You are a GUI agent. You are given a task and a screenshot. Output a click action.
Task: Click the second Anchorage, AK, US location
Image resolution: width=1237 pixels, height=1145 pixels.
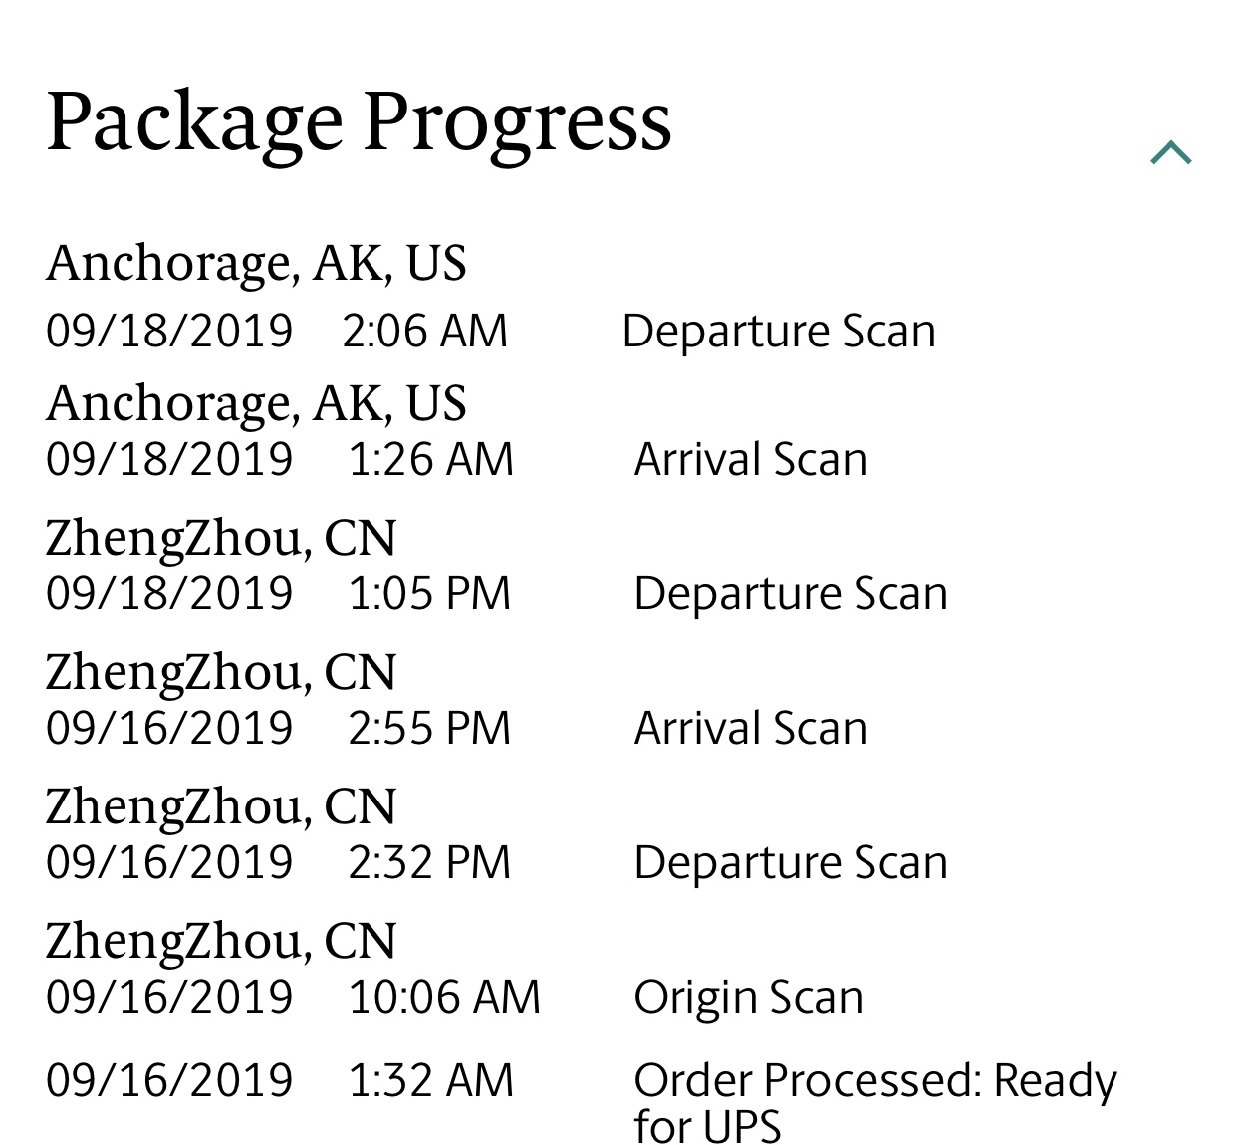click(x=256, y=404)
